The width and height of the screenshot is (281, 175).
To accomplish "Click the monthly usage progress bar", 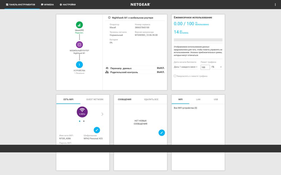I will (198, 40).
